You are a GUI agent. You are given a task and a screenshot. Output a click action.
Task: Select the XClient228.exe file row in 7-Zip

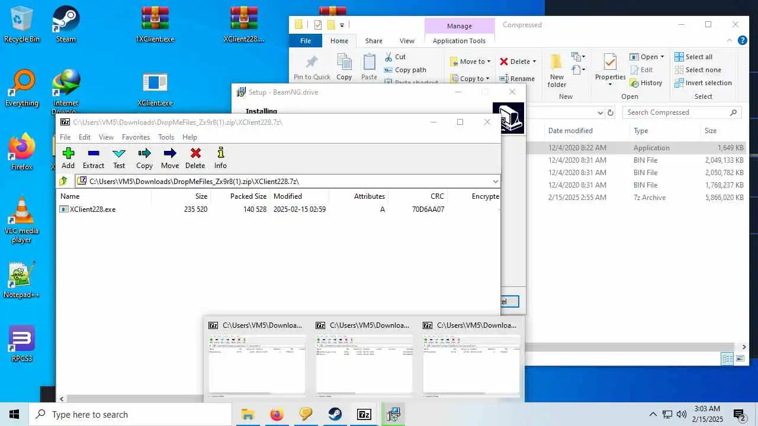pyautogui.click(x=278, y=209)
